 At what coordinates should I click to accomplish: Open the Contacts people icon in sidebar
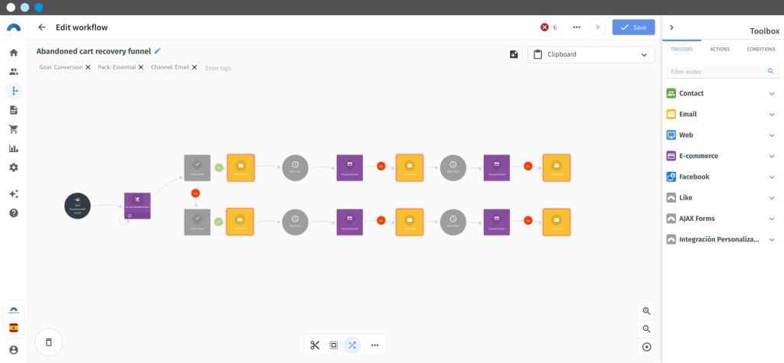(x=14, y=71)
